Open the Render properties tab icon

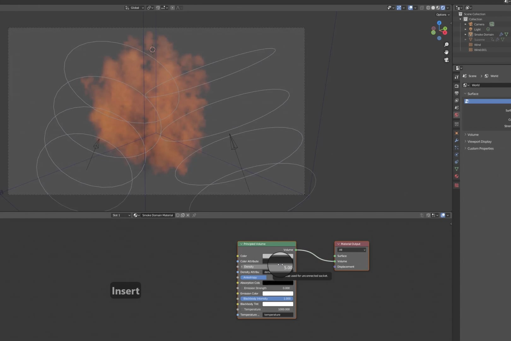[x=456, y=86]
